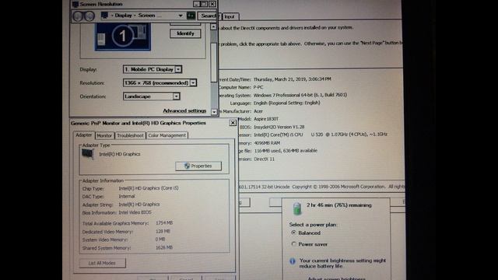Screen dimensions: 498x280
Task: Click the '1626 MB' shared system memory value
Action: 164,247
